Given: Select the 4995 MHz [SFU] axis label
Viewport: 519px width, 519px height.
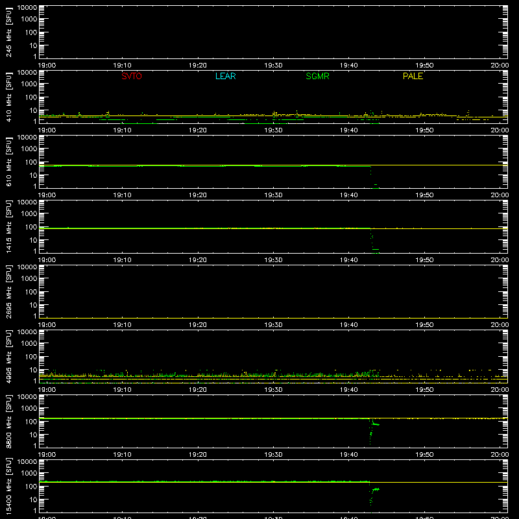Looking at the screenshot, I should tap(9, 356).
